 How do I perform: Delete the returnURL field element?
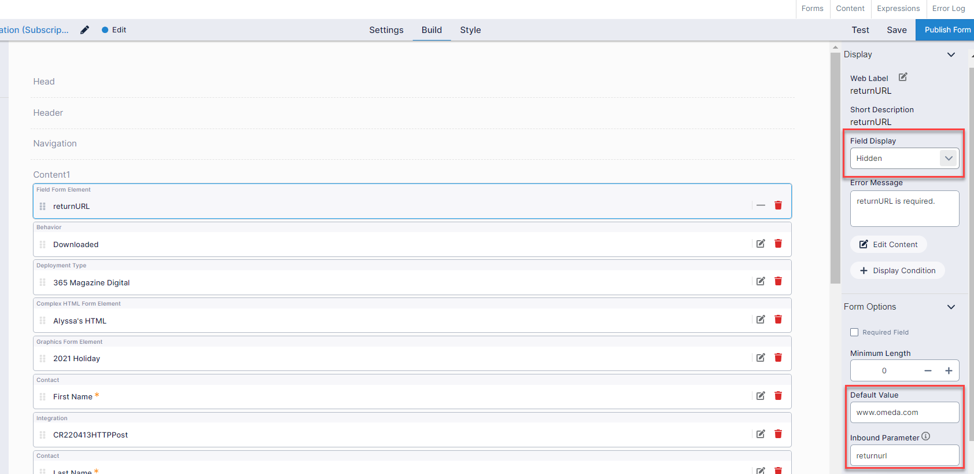778,205
